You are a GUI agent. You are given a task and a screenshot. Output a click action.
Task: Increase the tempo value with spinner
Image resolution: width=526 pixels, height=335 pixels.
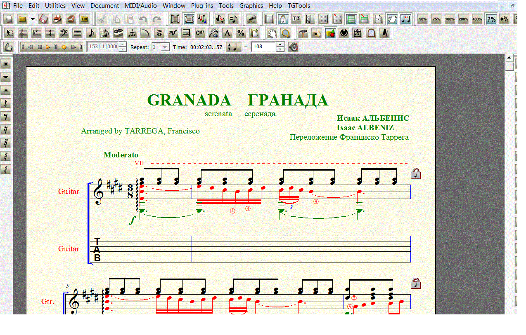280,45
